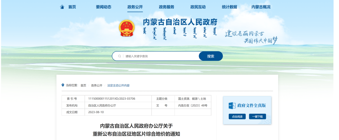Image resolution: width=339 pixels, height=140 pixels.
Task: Open 政民互动 navigation item
Action: click(x=198, y=7)
